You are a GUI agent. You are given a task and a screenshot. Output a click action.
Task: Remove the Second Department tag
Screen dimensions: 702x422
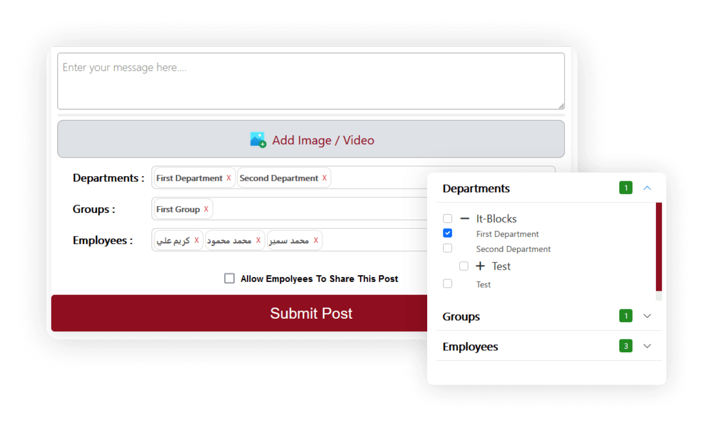[324, 178]
